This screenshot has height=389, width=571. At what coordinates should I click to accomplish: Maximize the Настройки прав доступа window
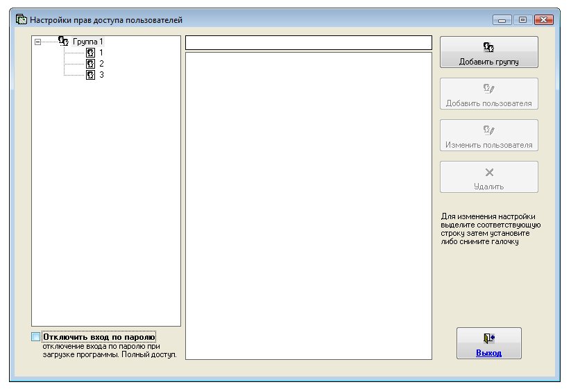tap(522, 19)
